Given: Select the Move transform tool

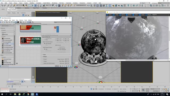Looking at the screenshot, I should (x=35, y=5).
